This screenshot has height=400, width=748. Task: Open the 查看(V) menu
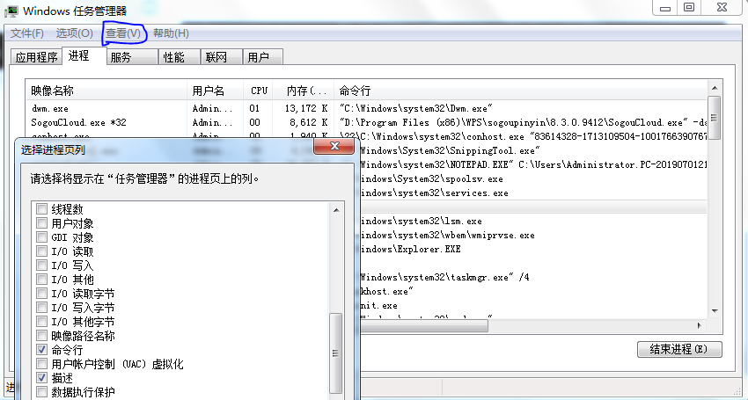pyautogui.click(x=123, y=33)
